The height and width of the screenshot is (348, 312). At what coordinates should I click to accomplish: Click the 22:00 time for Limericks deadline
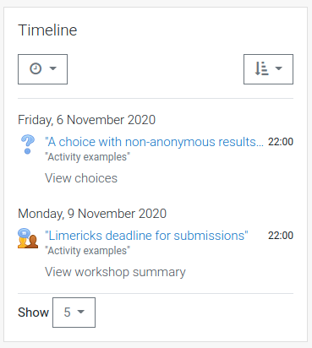pos(281,236)
